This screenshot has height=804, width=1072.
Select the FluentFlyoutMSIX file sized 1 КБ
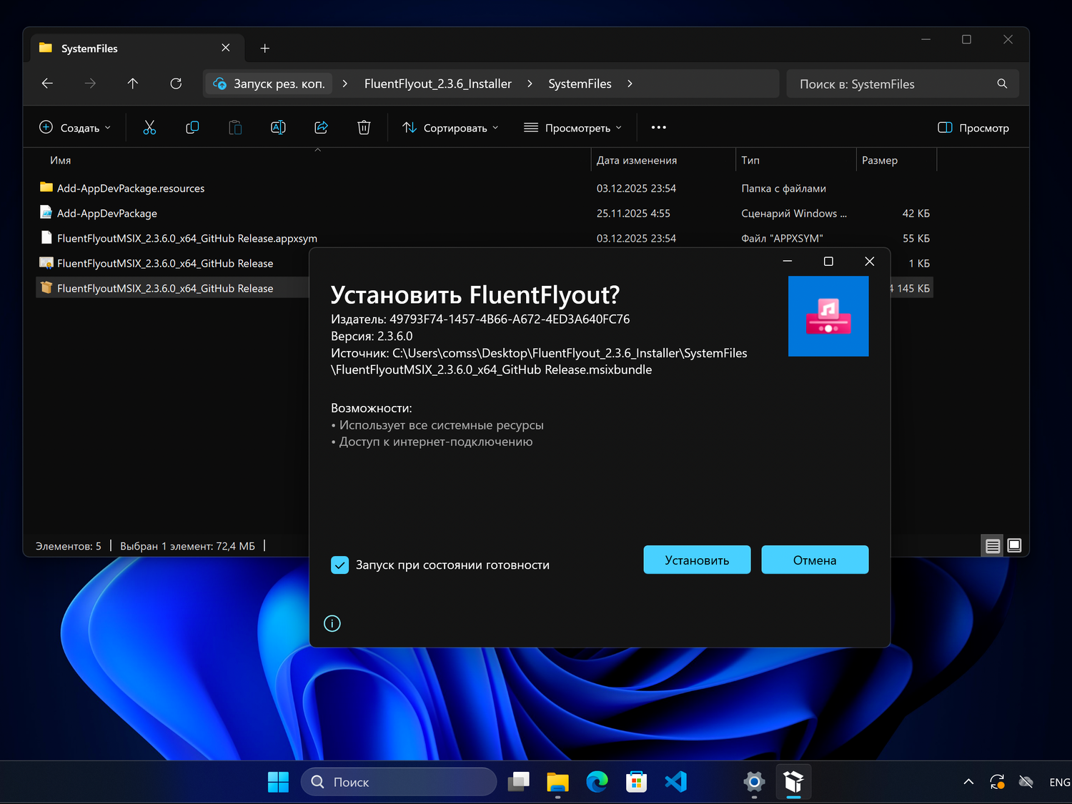coord(172,263)
